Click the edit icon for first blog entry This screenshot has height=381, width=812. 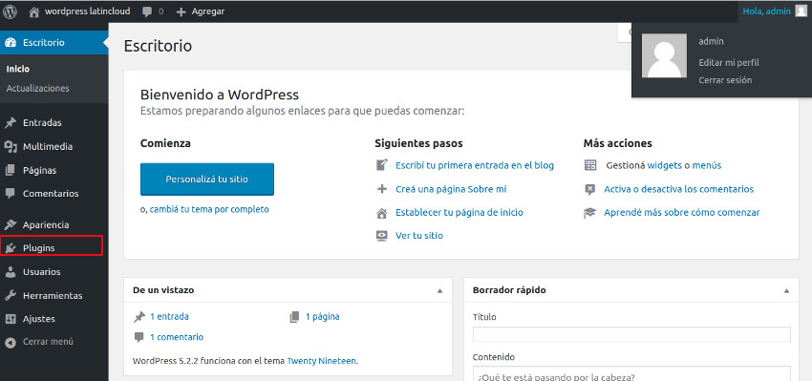tap(382, 165)
